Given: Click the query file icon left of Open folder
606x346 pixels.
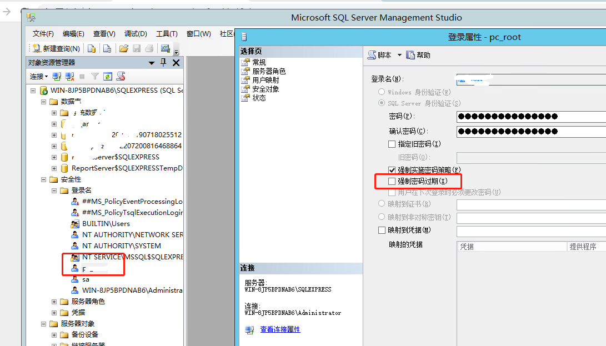Looking at the screenshot, I should [x=107, y=48].
